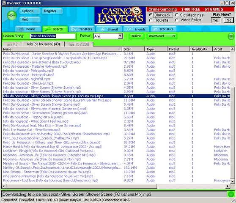Click the Connections: 3/45 status bar entry
Image resolution: width=236 pixels, height=203 pixels.
(116, 200)
